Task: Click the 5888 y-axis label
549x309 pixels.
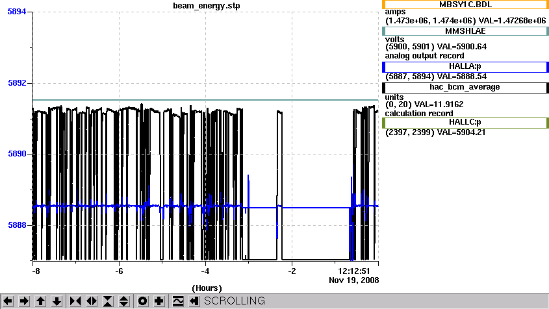Action: (x=17, y=225)
